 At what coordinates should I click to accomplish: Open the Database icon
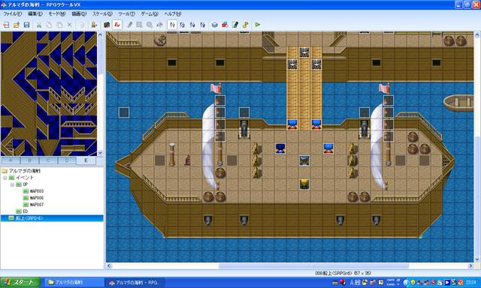[215, 25]
